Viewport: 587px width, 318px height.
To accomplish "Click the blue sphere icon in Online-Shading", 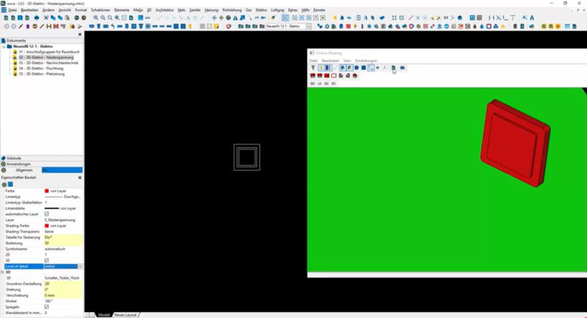I will 356,68.
